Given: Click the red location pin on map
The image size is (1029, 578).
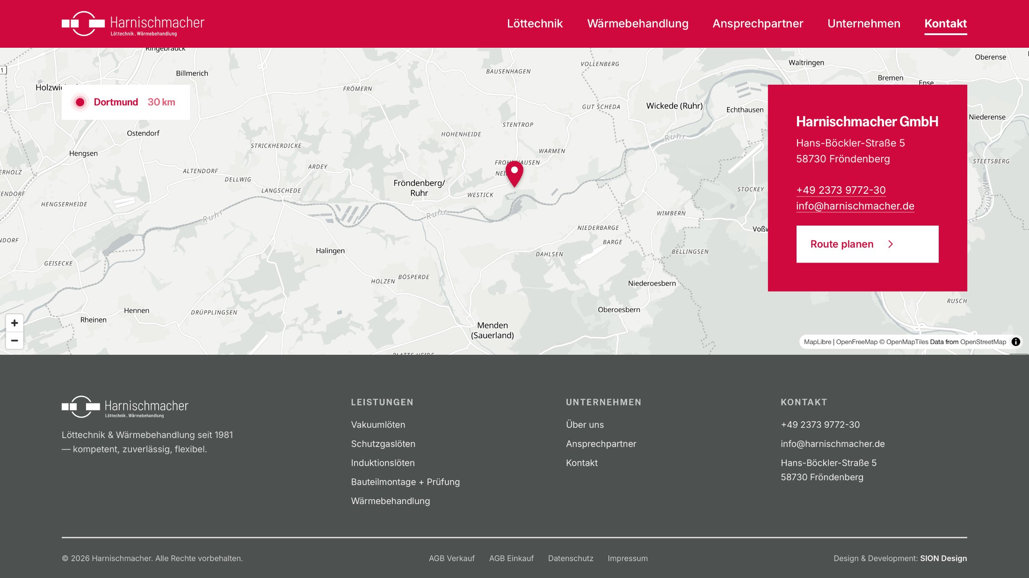Looking at the screenshot, I should tap(514, 174).
